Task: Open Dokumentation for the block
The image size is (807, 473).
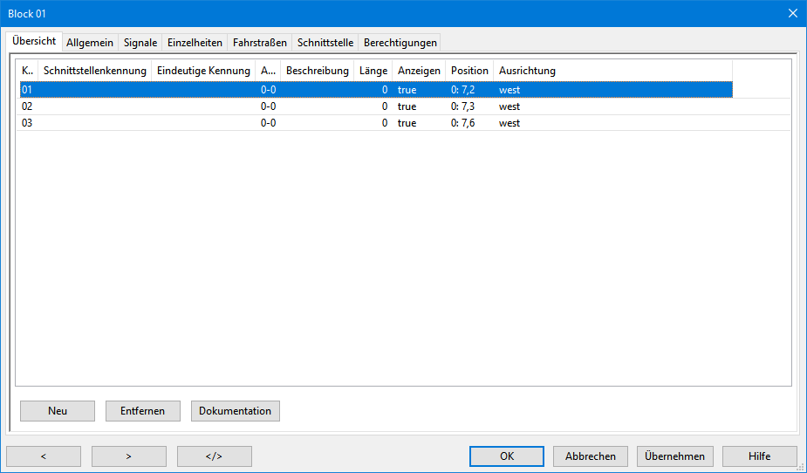Action: pos(235,411)
